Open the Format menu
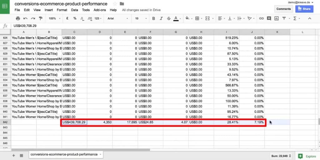The width and height of the screenshot is (320, 160). point(62,10)
